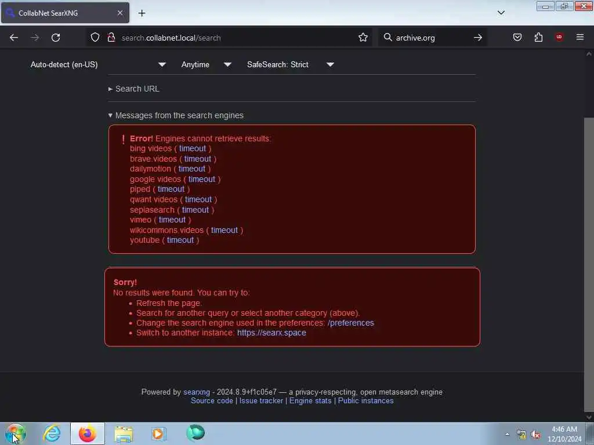This screenshot has height=445, width=594.
Task: Focus the archive.org search box
Action: pos(432,38)
